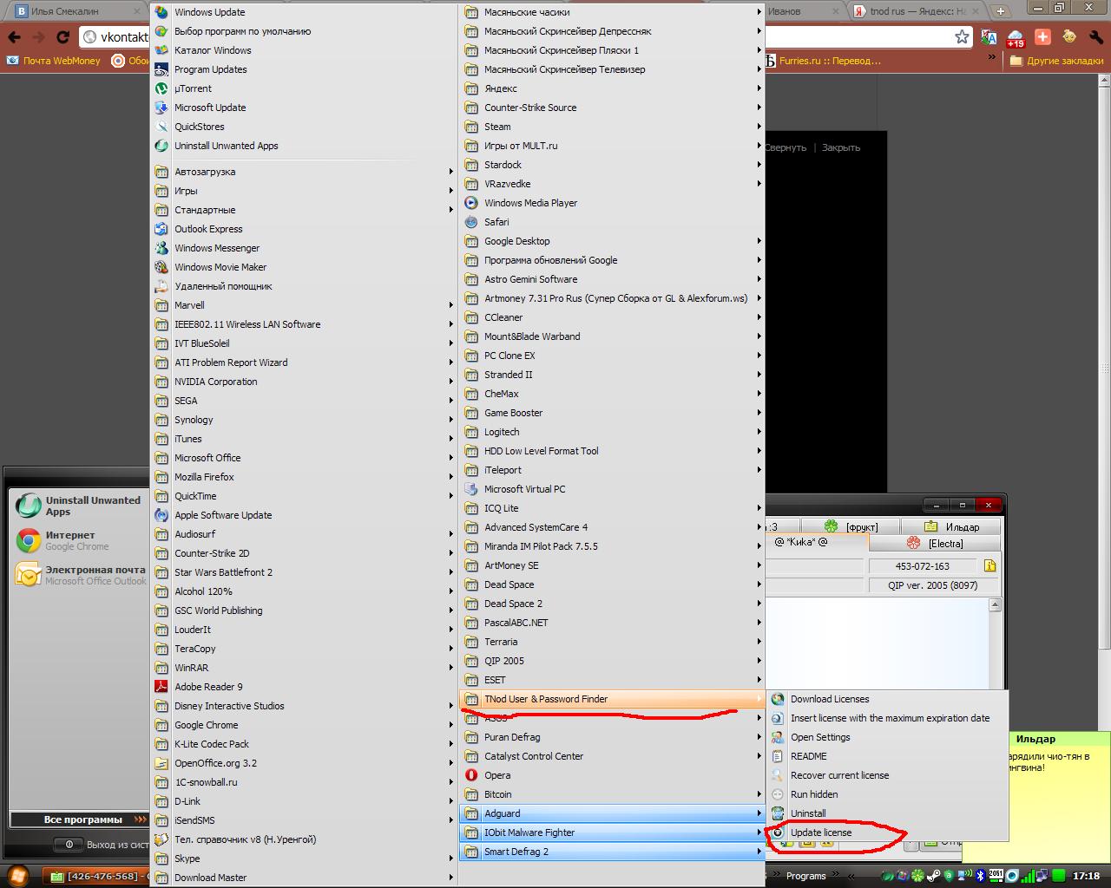
Task: Click the README document icon
Action: [x=778, y=756]
